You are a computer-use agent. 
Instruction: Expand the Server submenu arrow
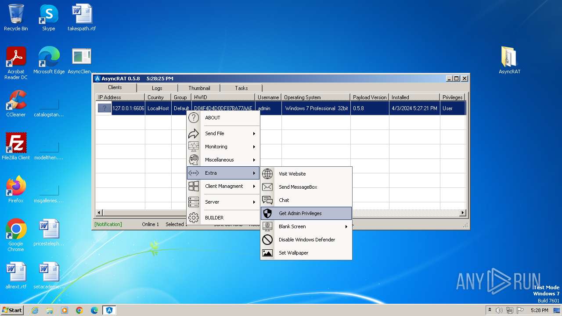(x=254, y=202)
